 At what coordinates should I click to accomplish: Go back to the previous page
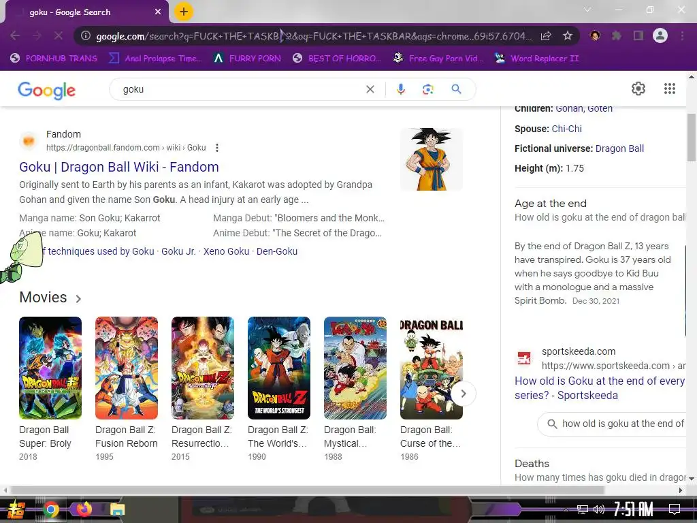[15, 35]
